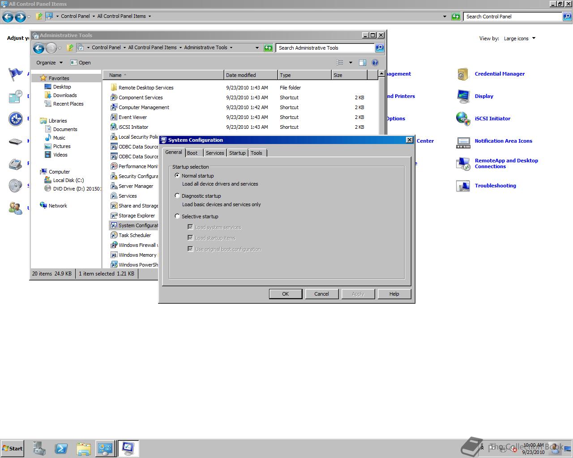Select the Diagnostic startup radio button
The width and height of the screenshot is (573, 458).
(177, 195)
